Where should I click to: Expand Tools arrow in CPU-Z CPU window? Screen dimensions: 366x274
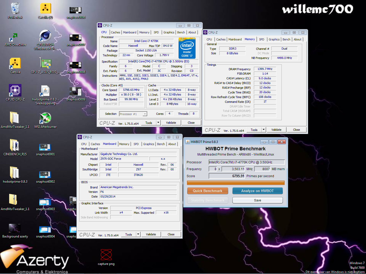coord(158,123)
